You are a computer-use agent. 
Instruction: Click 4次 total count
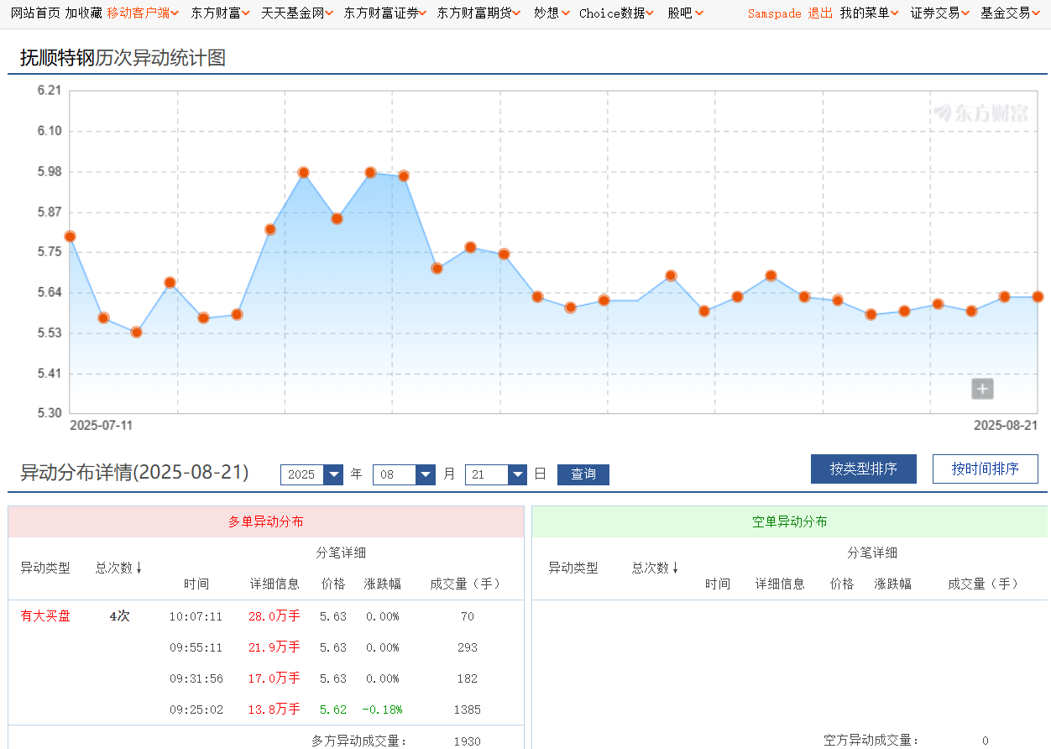point(120,616)
